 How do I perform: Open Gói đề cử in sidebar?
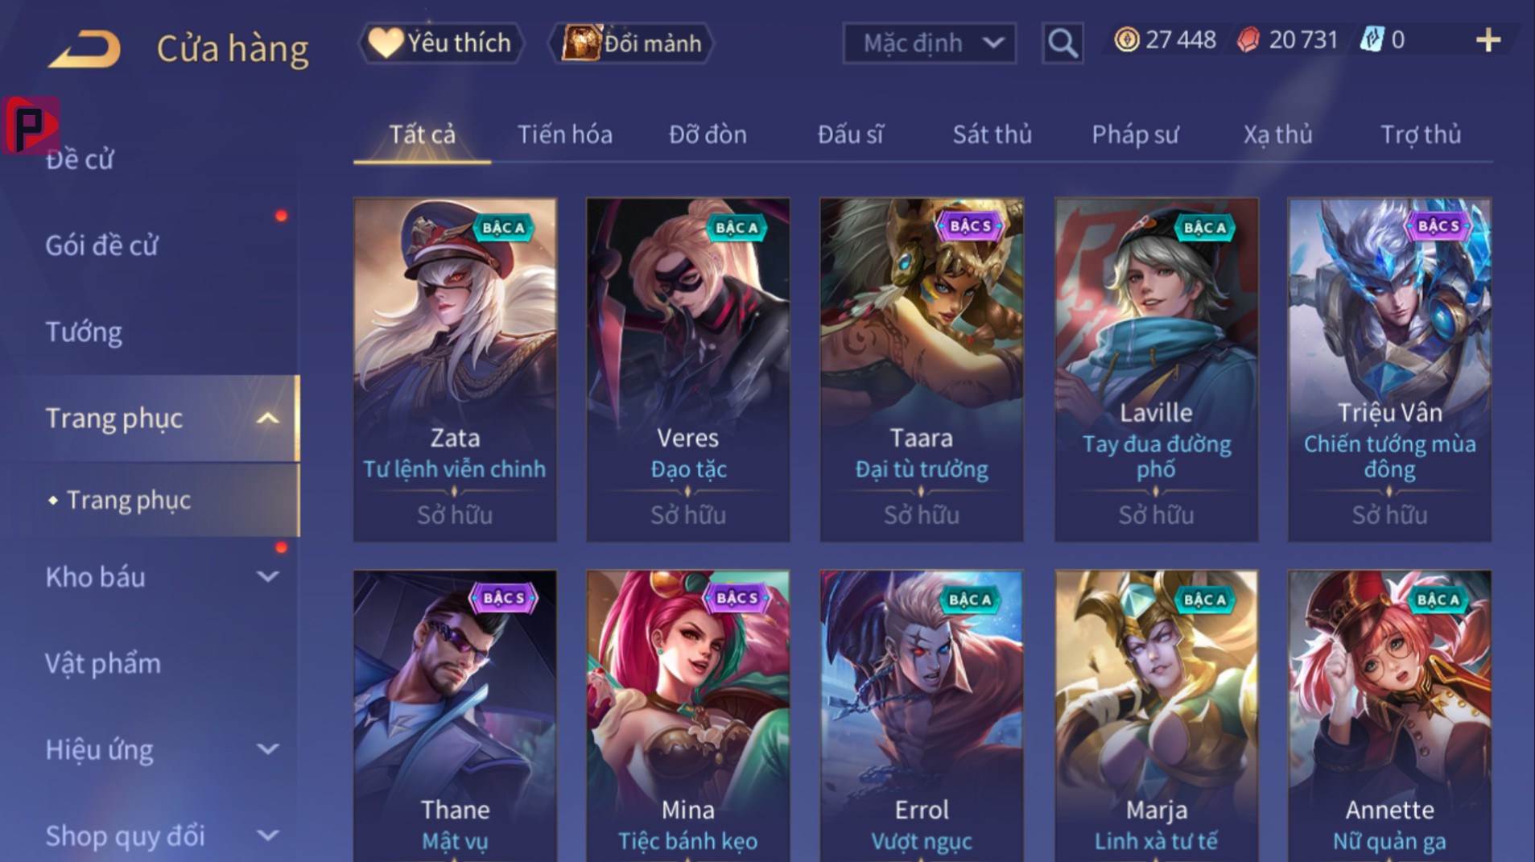click(x=101, y=245)
